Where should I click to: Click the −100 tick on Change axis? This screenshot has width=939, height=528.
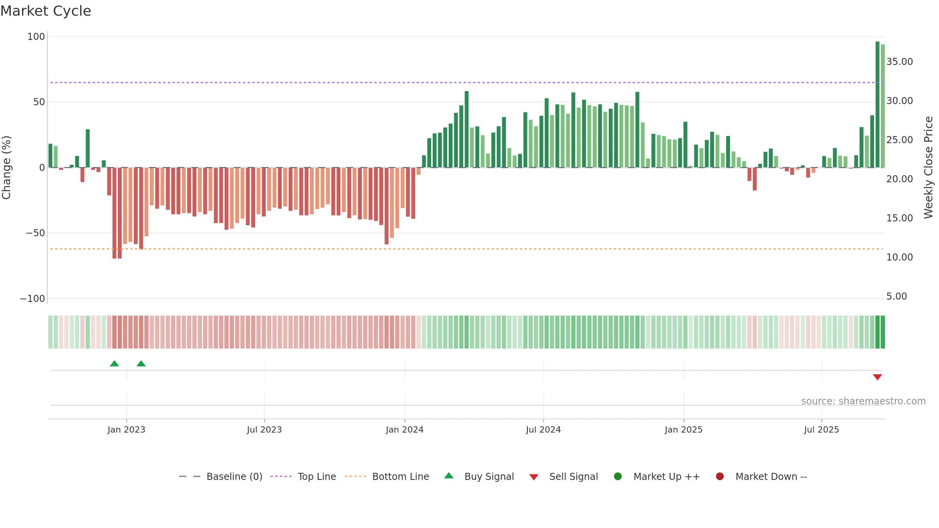tap(32, 299)
